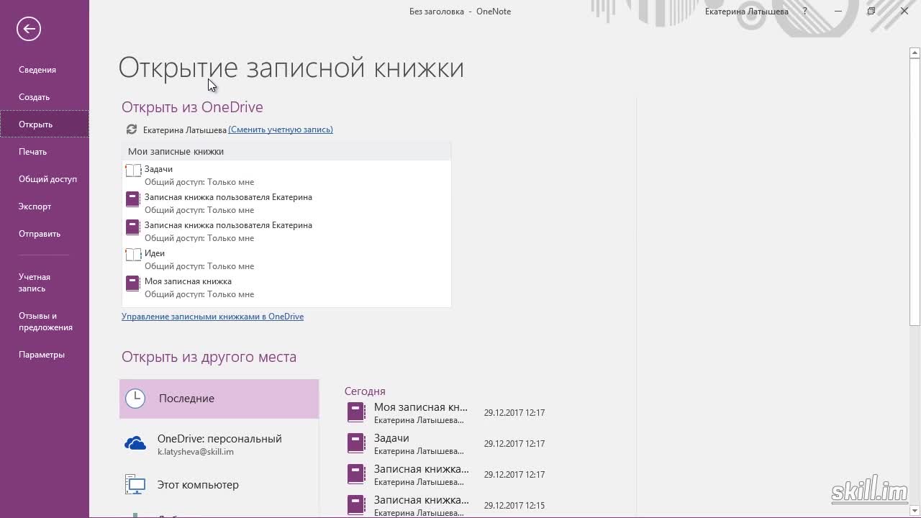Open Моя записная книжка from OneDrive list
The width and height of the screenshot is (921, 518).
pyautogui.click(x=286, y=287)
